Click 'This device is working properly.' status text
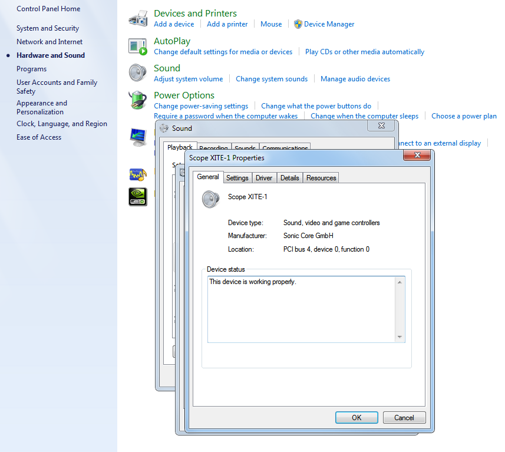This screenshot has width=505, height=452. [252, 282]
